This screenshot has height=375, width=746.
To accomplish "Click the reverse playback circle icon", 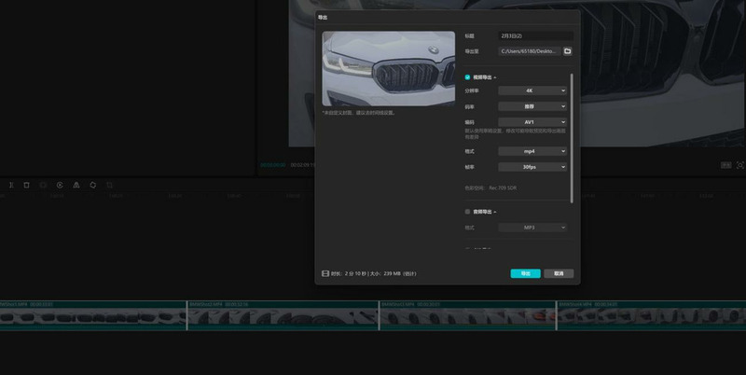I will (x=60, y=185).
